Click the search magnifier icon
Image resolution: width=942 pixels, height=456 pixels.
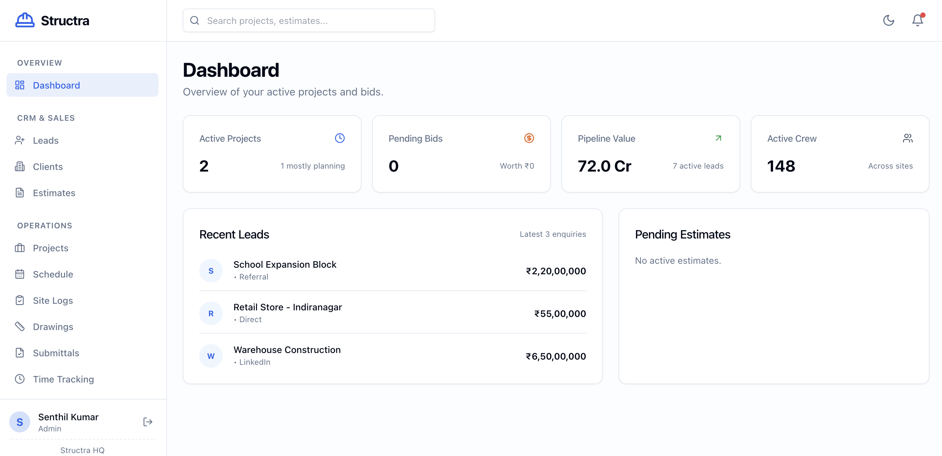(195, 20)
